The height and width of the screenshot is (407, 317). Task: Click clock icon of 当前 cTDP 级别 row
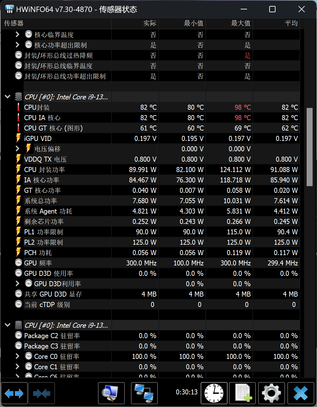pyautogui.click(x=19, y=304)
